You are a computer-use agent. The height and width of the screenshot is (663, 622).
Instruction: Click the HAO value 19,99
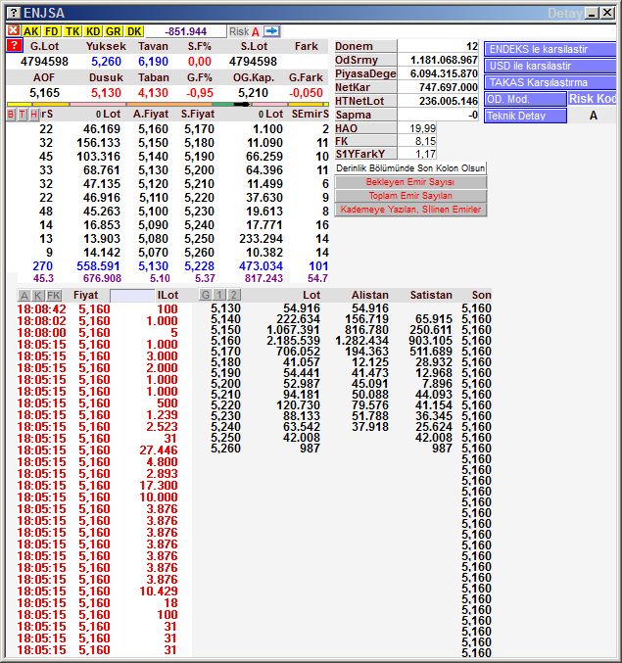tap(422, 128)
